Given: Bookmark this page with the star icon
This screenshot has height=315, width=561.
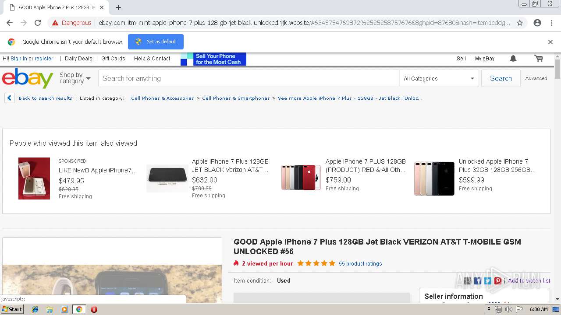Looking at the screenshot, I should [520, 23].
